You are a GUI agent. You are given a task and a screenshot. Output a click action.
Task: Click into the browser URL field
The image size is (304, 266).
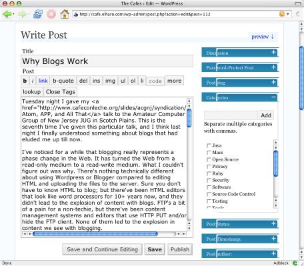click(x=178, y=14)
